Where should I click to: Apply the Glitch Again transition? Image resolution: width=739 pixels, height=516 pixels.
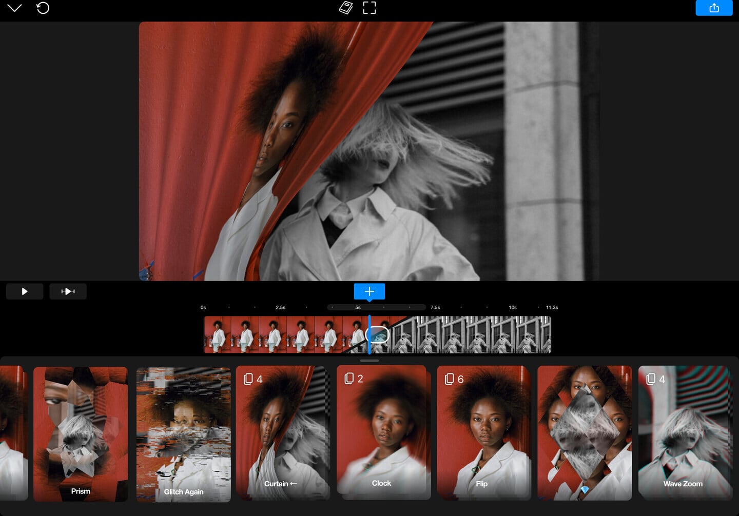(183, 433)
